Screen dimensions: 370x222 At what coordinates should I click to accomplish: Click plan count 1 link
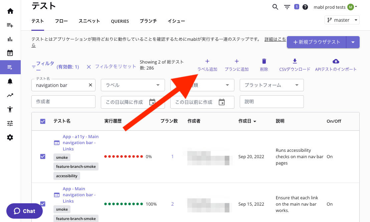click(x=173, y=156)
